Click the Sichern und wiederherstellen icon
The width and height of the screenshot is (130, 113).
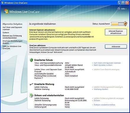coord(31,96)
